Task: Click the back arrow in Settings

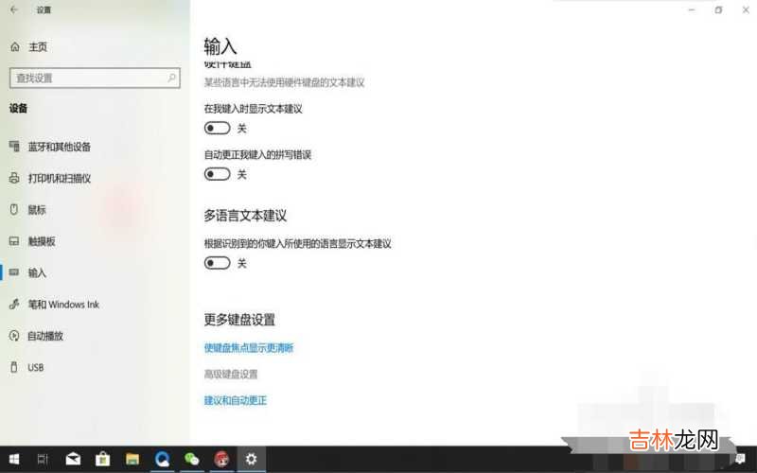Action: (14, 9)
